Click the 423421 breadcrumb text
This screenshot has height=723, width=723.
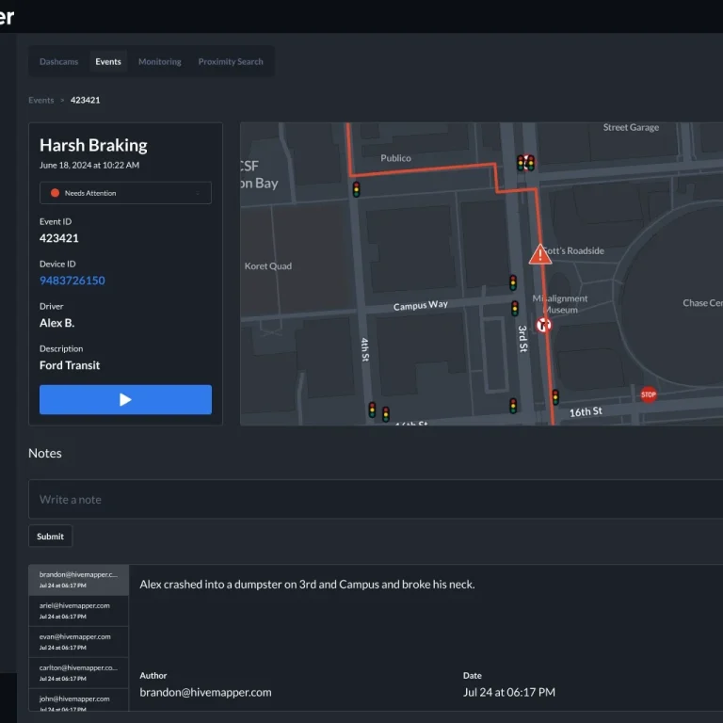click(86, 100)
